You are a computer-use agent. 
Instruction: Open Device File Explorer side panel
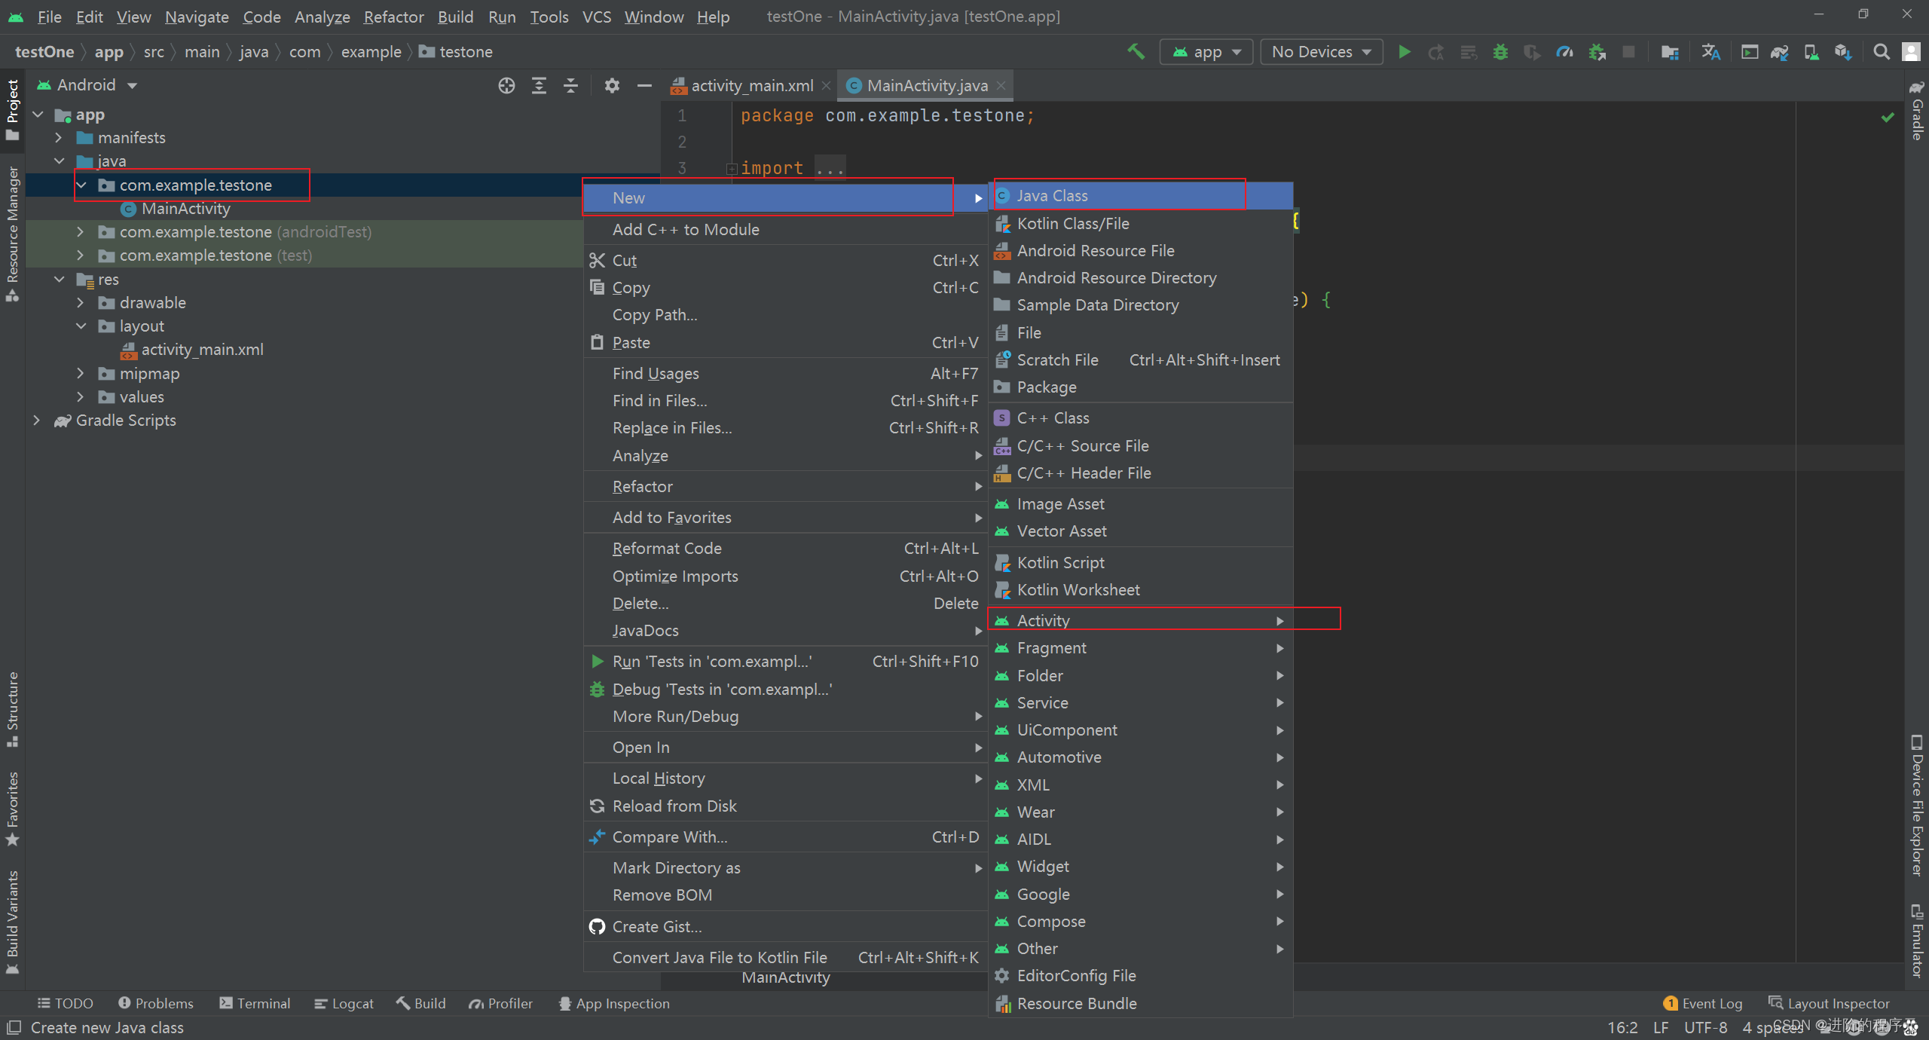coord(1917,805)
